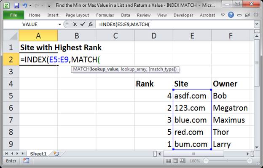Open the Developer ribbon tab
This screenshot has height=168, width=263.
click(183, 15)
